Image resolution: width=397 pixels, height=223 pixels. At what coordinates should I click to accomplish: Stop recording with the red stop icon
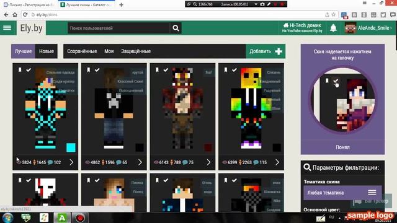click(x=283, y=4)
